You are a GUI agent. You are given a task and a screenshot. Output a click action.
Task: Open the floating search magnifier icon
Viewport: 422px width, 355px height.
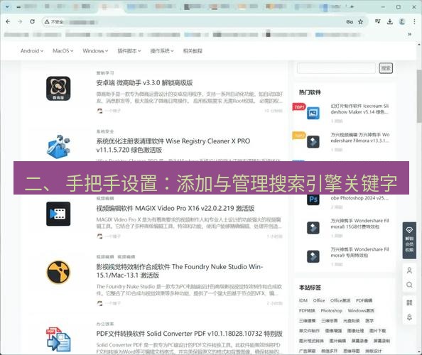pos(409,285)
